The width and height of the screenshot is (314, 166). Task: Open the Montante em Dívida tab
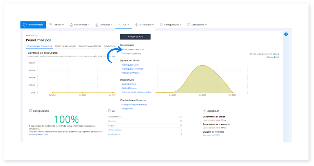click(x=90, y=46)
